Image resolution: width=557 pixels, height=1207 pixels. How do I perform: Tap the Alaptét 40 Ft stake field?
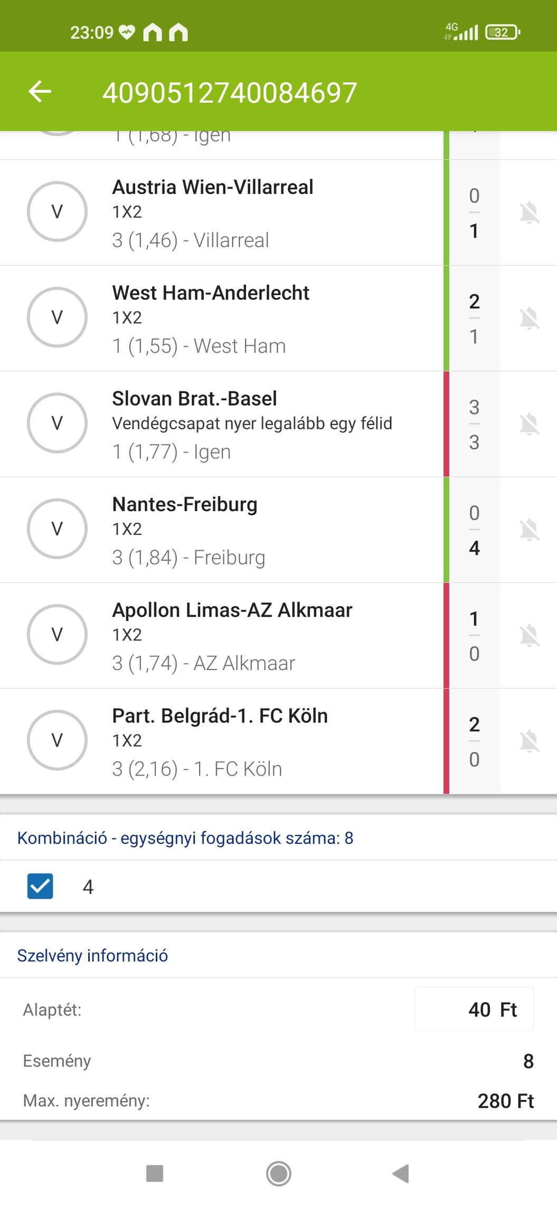pyautogui.click(x=474, y=1009)
